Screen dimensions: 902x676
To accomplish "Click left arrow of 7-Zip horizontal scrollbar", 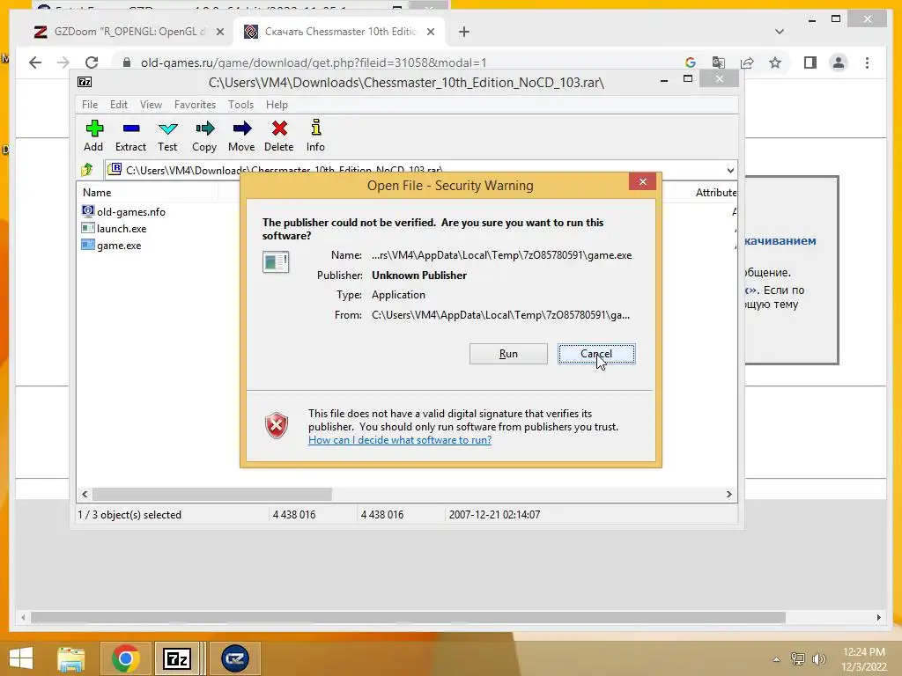I will (x=85, y=495).
